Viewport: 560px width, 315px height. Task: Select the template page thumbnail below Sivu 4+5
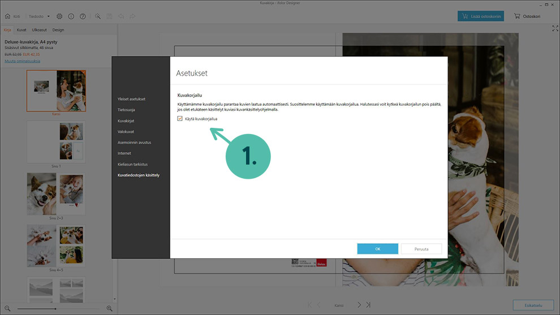click(x=56, y=290)
